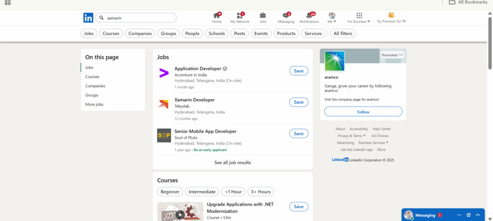
Task: Open Messaging icon in top navigation
Action: [x=285, y=16]
